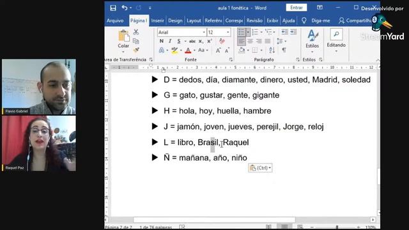Decrease font size with the shrink A icon
This screenshot has width=409, height=230.
pyautogui.click(x=227, y=50)
